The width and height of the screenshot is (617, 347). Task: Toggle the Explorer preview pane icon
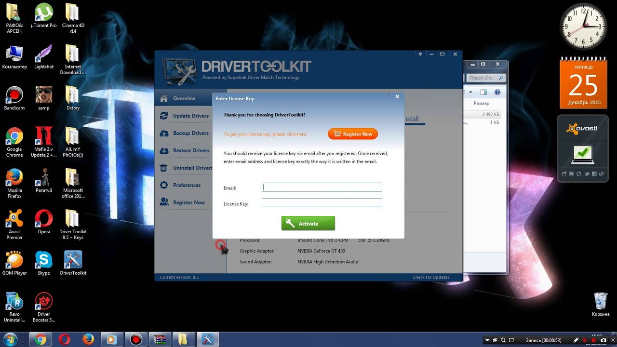click(x=484, y=92)
